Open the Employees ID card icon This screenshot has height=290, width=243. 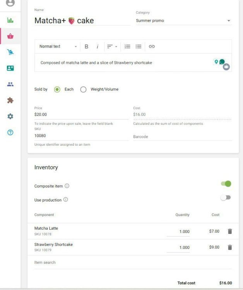(x=10, y=68)
